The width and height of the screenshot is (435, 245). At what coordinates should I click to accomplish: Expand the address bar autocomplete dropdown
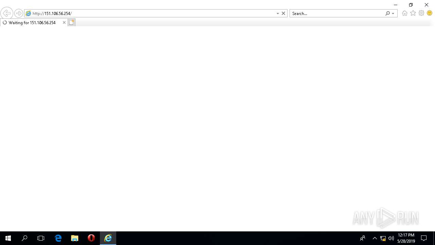click(x=278, y=13)
